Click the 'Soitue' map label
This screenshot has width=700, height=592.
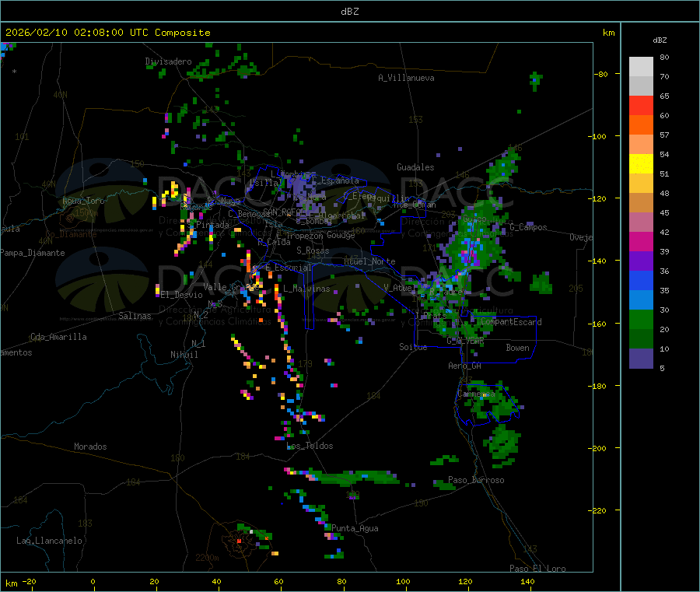[413, 347]
